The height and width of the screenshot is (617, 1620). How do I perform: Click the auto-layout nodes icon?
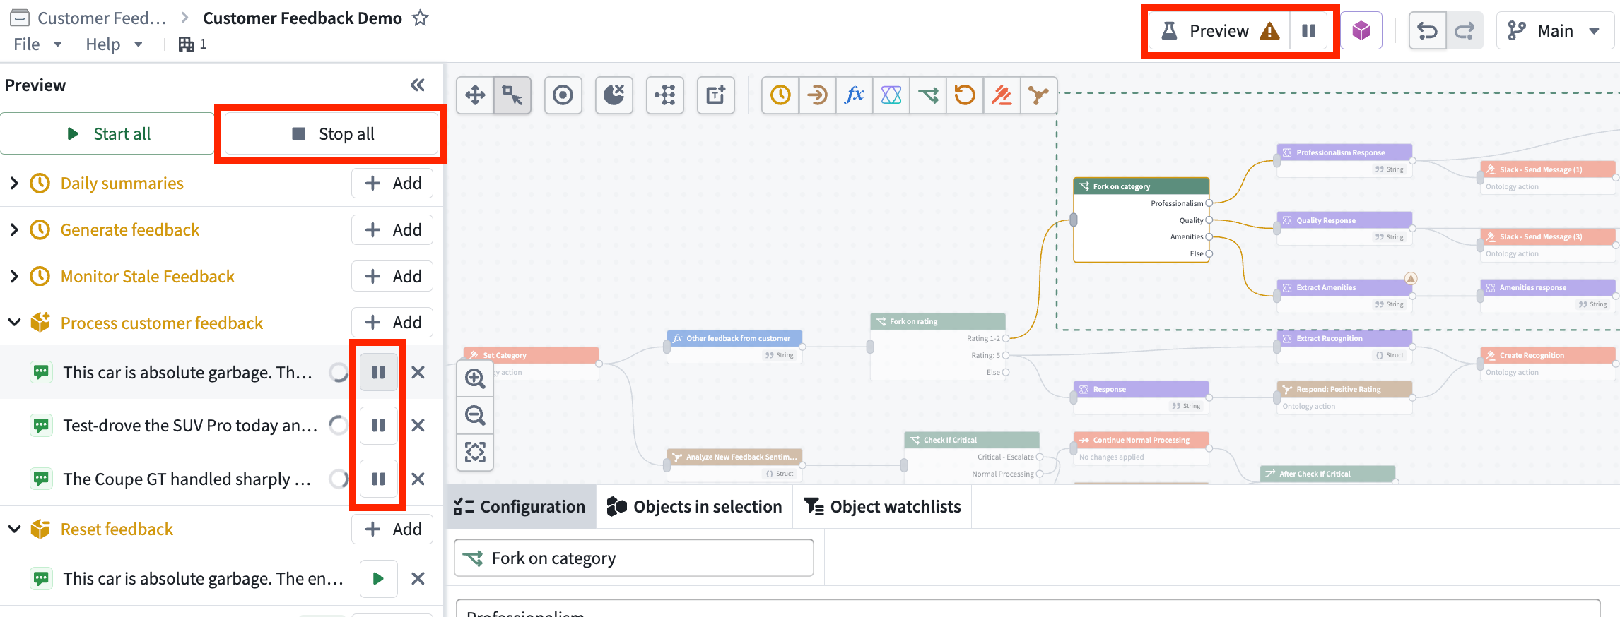[664, 95]
